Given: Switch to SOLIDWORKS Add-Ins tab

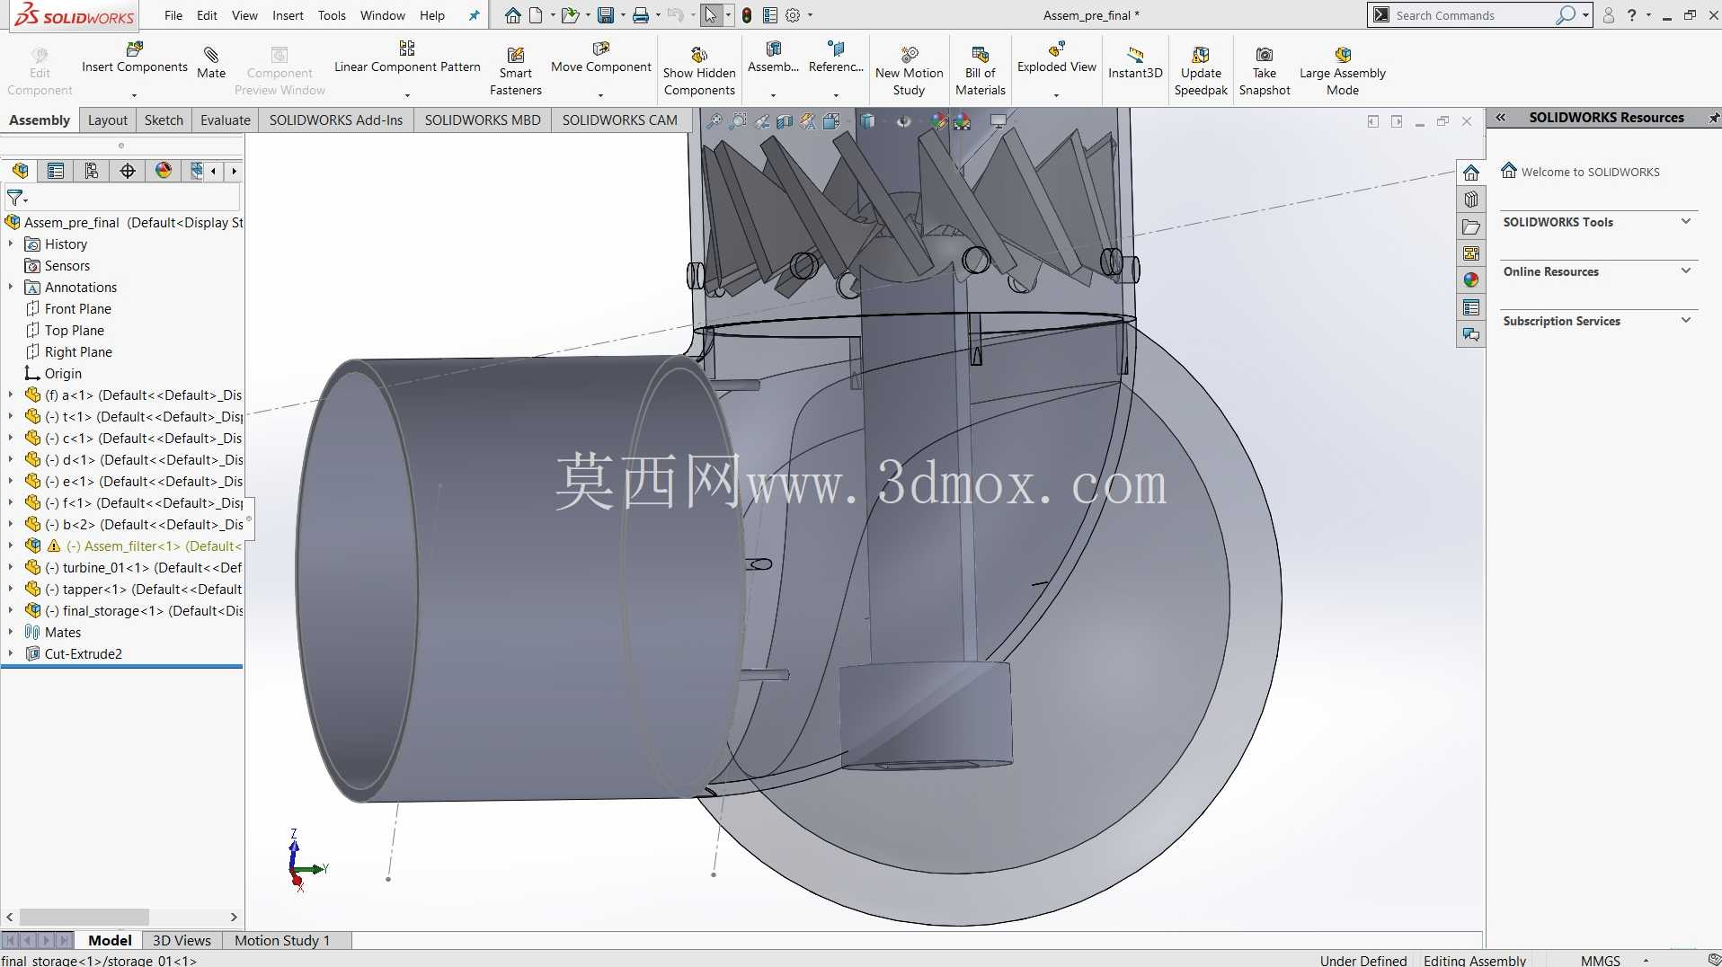Looking at the screenshot, I should coord(336,120).
